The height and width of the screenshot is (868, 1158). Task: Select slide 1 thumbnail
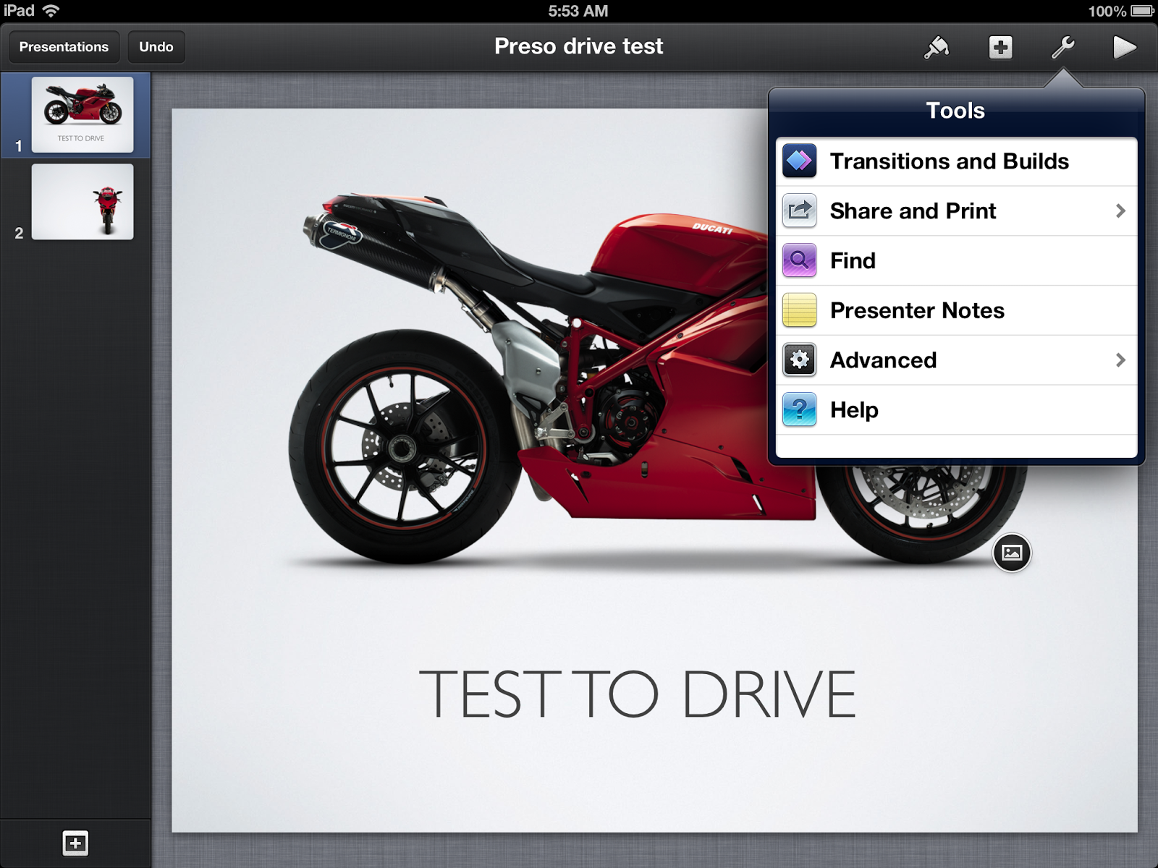tap(83, 114)
